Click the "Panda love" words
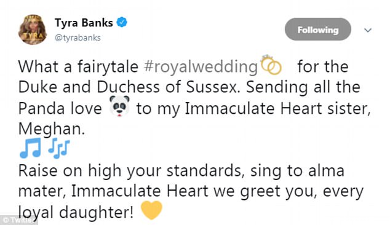Screen dimensions: 390x225 (x=60, y=109)
